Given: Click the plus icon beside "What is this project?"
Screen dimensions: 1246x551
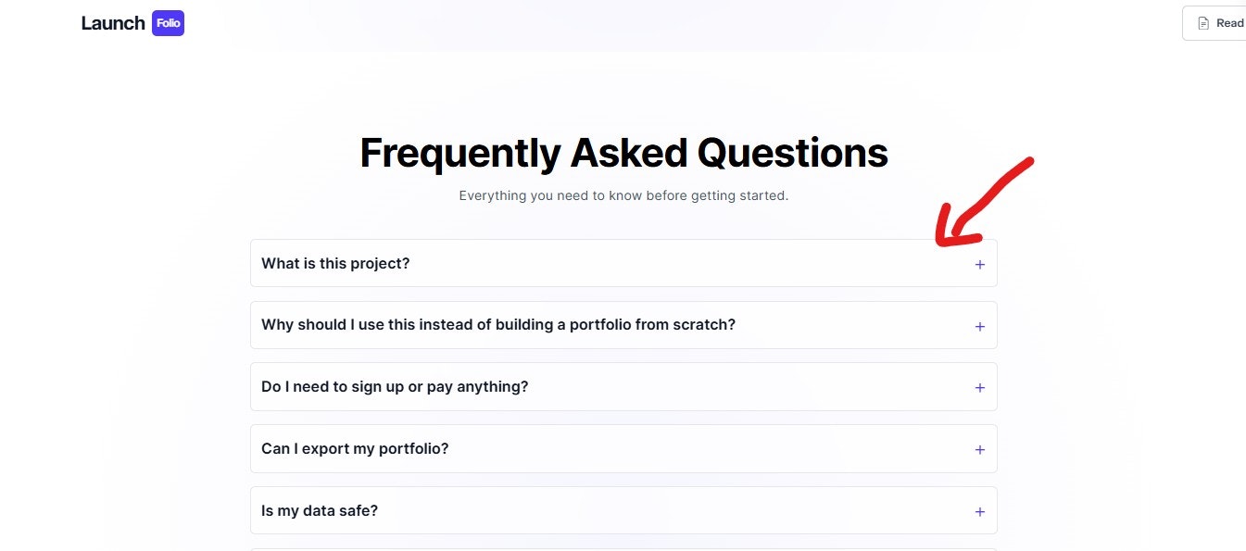Looking at the screenshot, I should 979,265.
